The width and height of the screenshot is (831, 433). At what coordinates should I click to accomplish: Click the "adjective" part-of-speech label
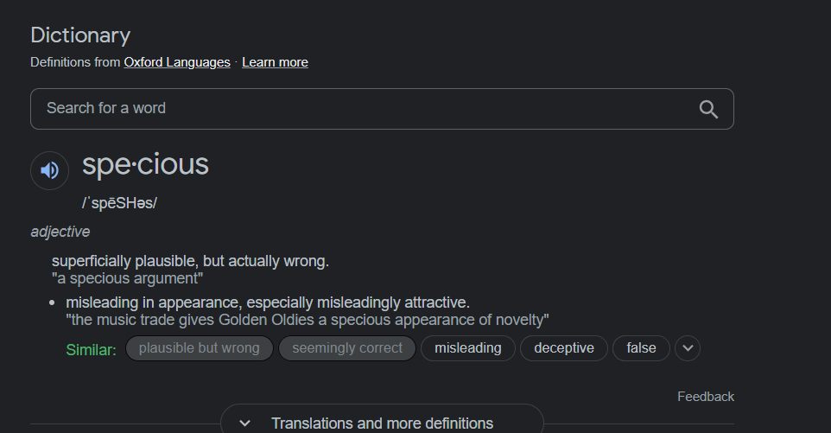[x=60, y=232]
